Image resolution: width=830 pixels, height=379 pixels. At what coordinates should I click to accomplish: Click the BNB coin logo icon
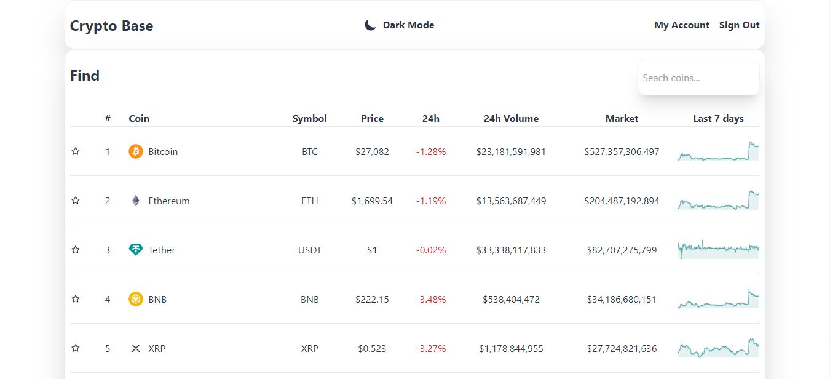coord(136,299)
